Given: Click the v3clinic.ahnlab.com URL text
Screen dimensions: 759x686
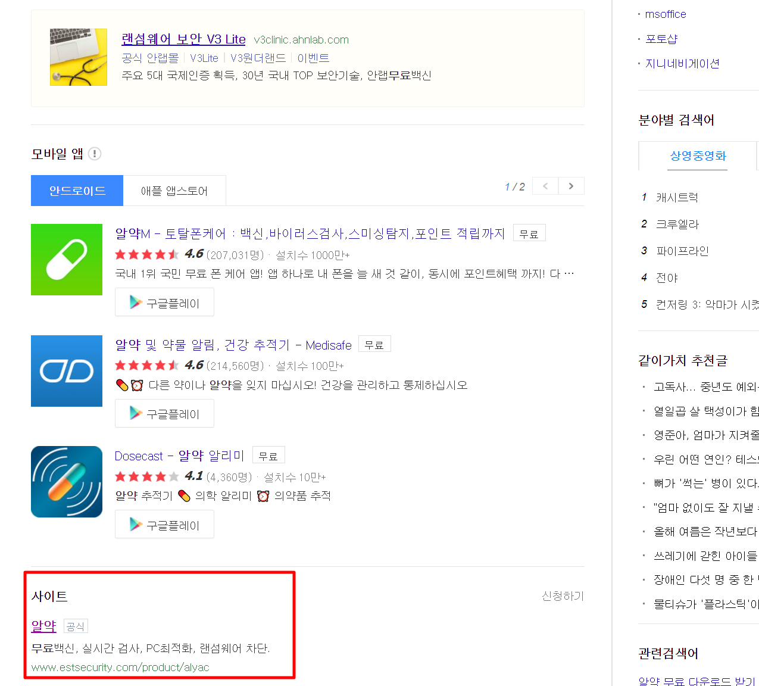Looking at the screenshot, I should pos(301,40).
